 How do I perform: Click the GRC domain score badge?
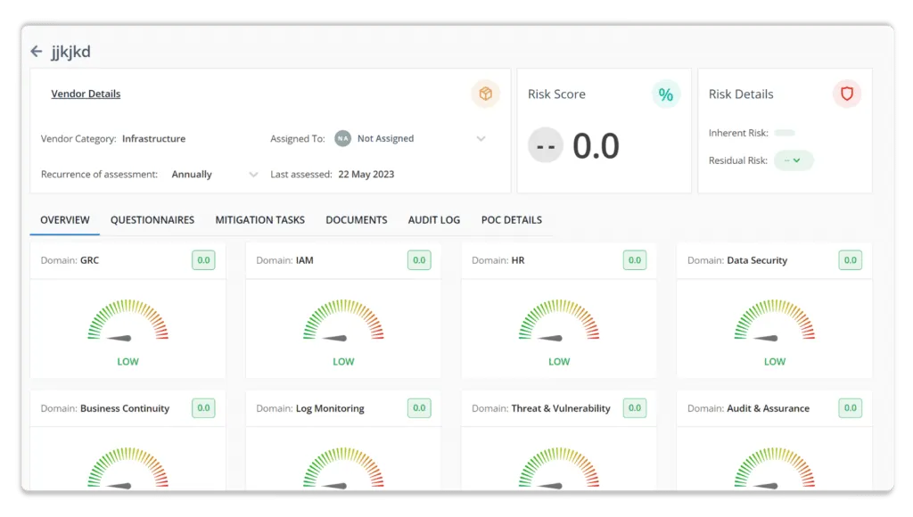pos(203,260)
